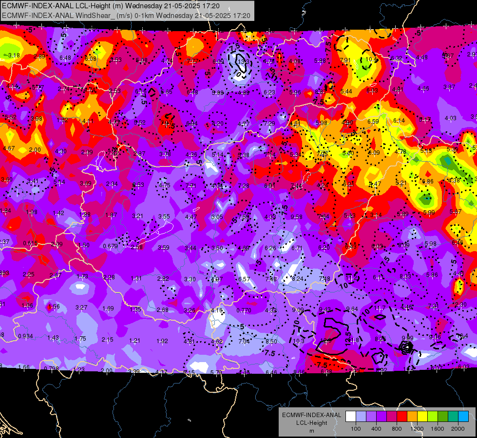Viewport: 477px width, 438px height.
Task: Click the WindShear_ (m/s) 0-1km header line
Action: pyautogui.click(x=126, y=16)
